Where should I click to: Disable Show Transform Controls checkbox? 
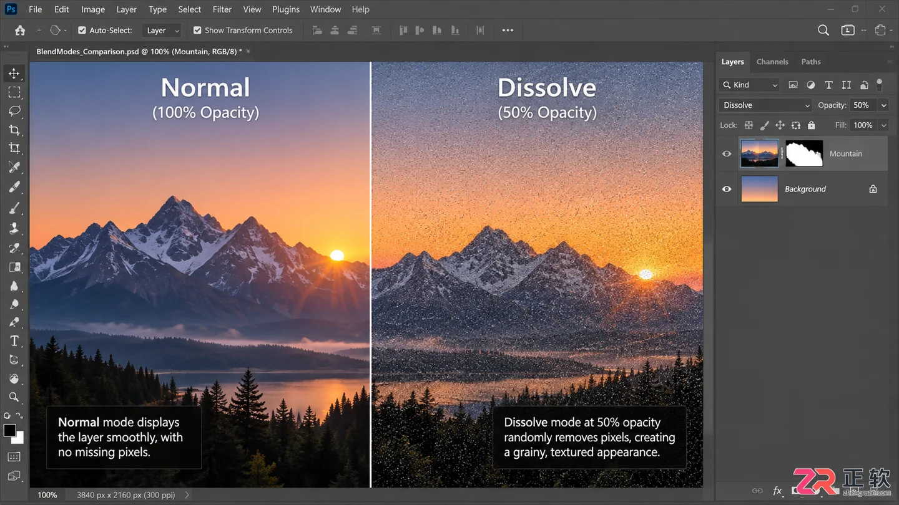click(x=197, y=30)
